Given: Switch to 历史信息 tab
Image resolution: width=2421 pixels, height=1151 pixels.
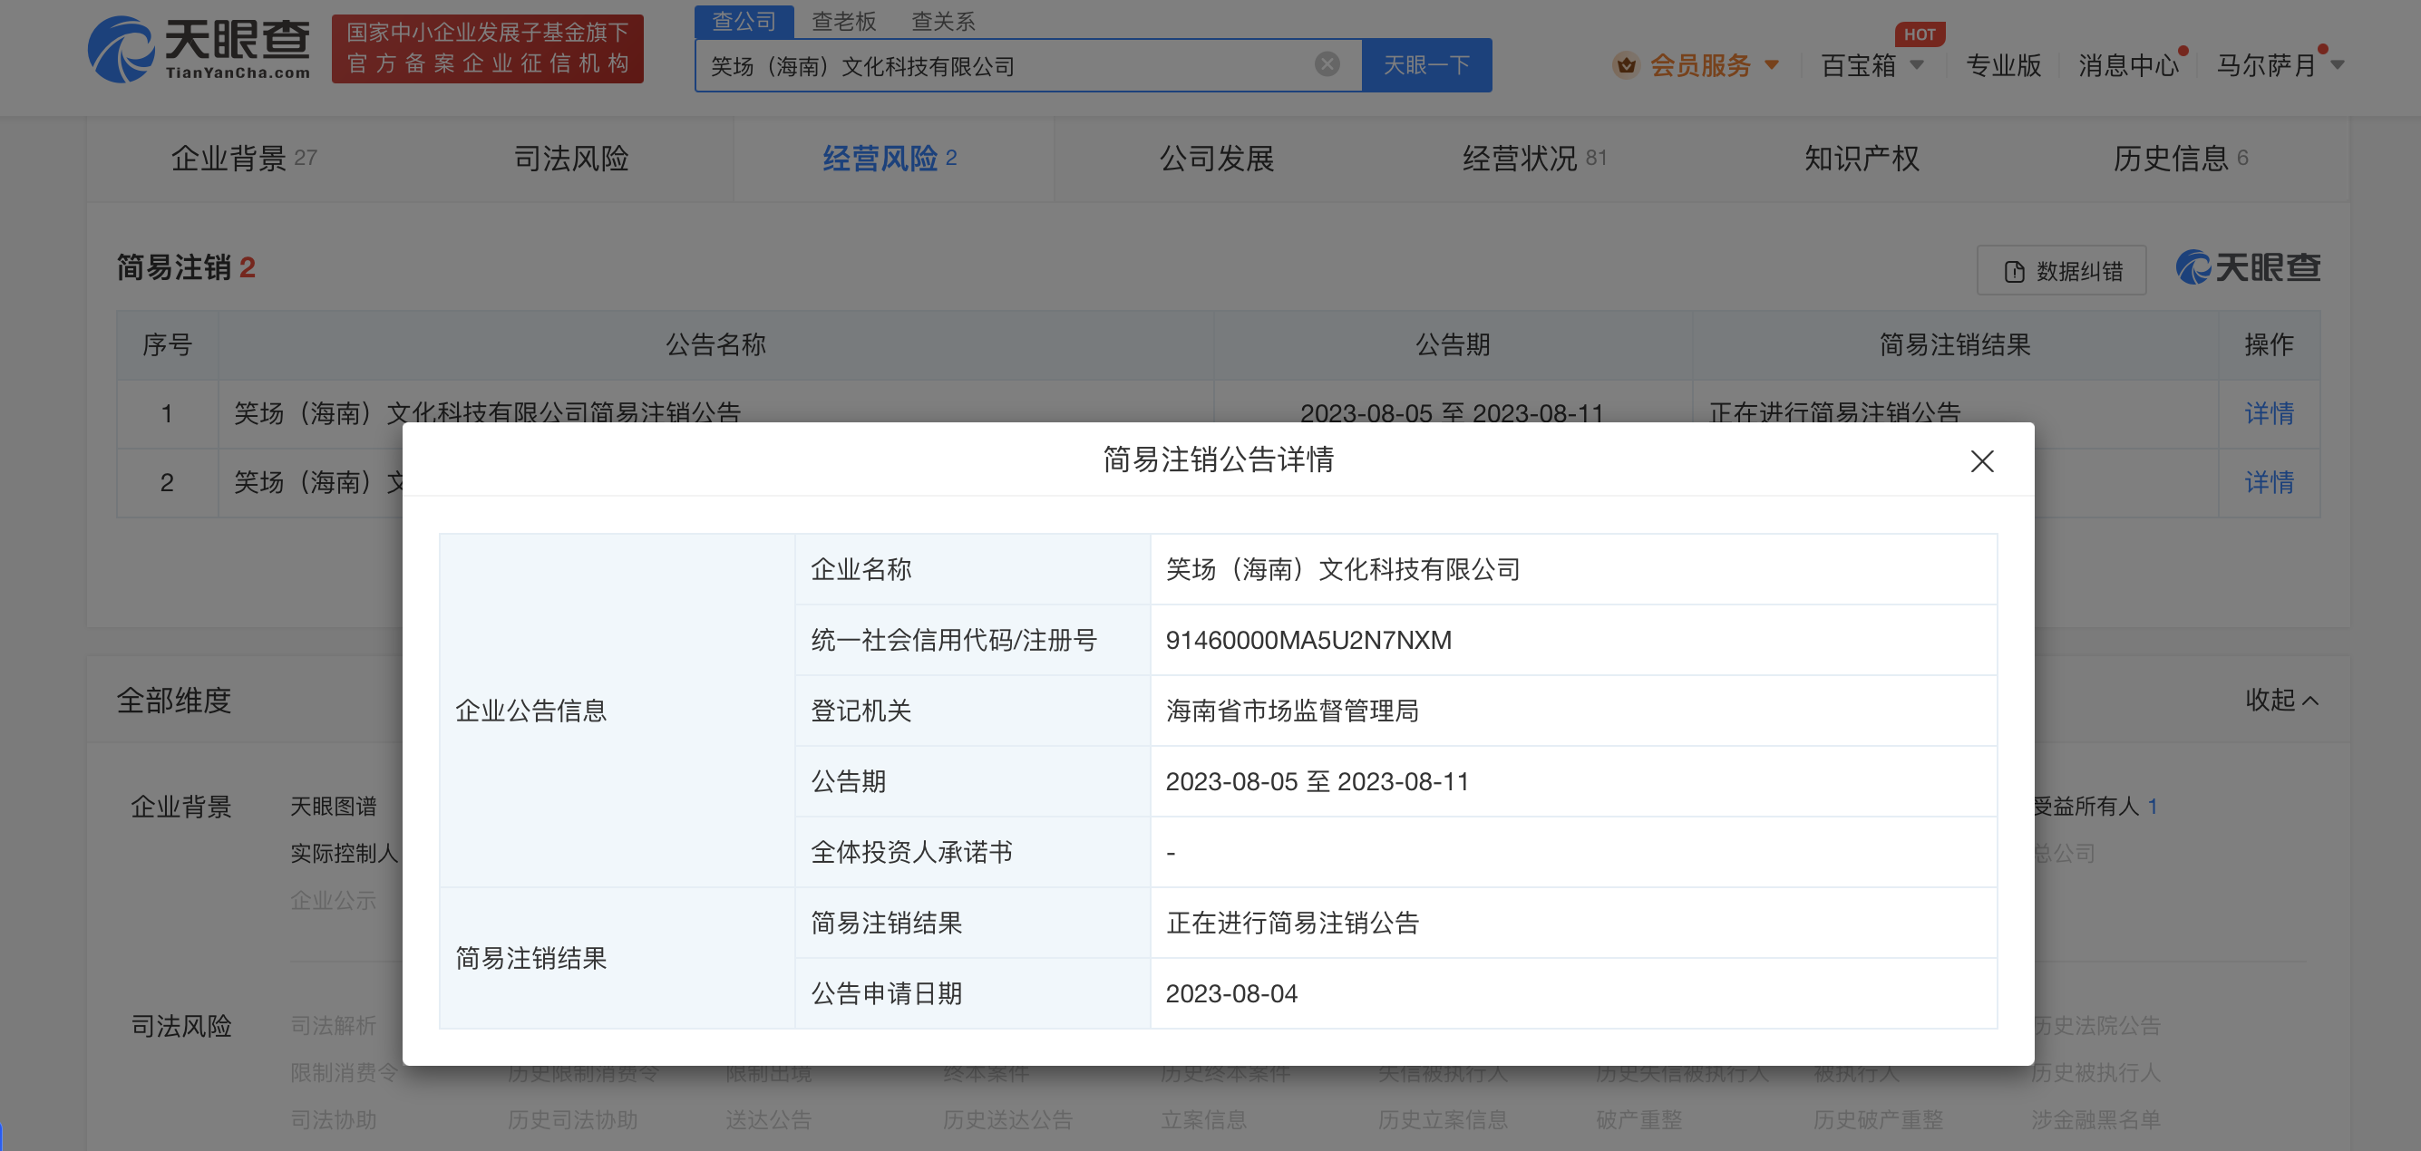Looking at the screenshot, I should point(2180,158).
